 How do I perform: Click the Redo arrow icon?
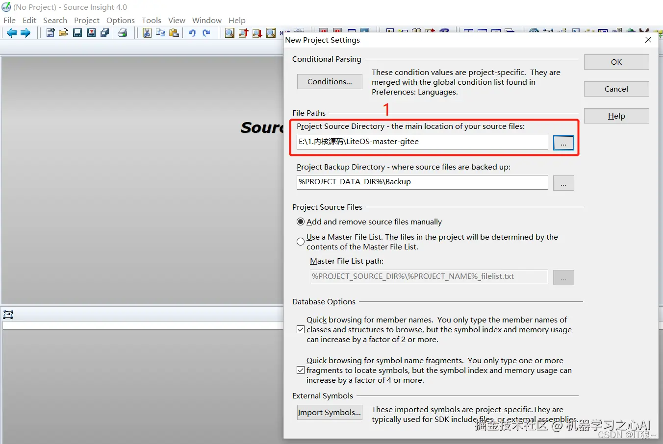(206, 33)
